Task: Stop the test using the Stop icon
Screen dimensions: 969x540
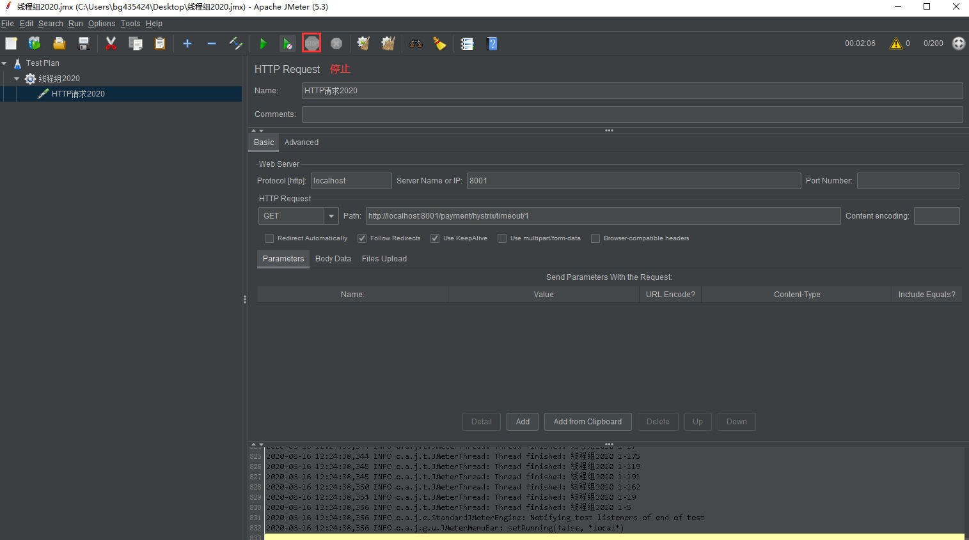Action: 311,43
